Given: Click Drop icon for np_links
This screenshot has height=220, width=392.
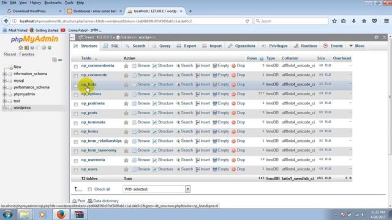Looking at the screenshot, I should [x=233, y=85].
